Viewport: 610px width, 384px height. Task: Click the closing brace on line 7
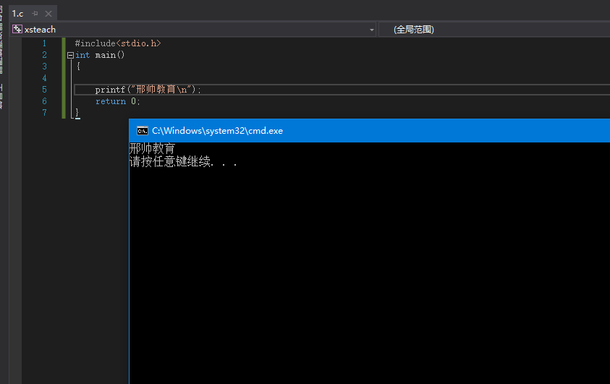(77, 113)
